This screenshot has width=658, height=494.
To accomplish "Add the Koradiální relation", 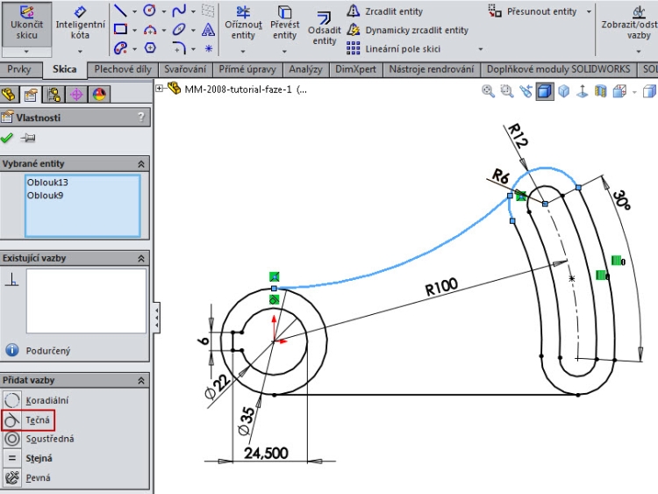I will (x=35, y=400).
